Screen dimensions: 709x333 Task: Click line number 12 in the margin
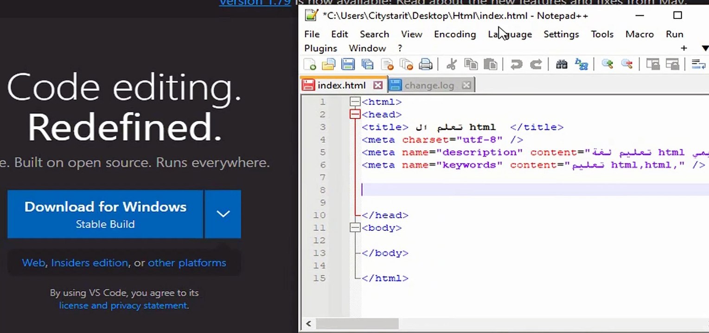(319, 240)
